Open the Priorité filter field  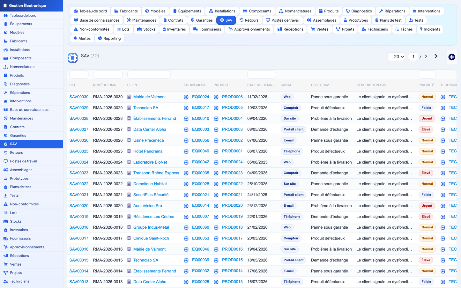pyautogui.click(x=427, y=75)
